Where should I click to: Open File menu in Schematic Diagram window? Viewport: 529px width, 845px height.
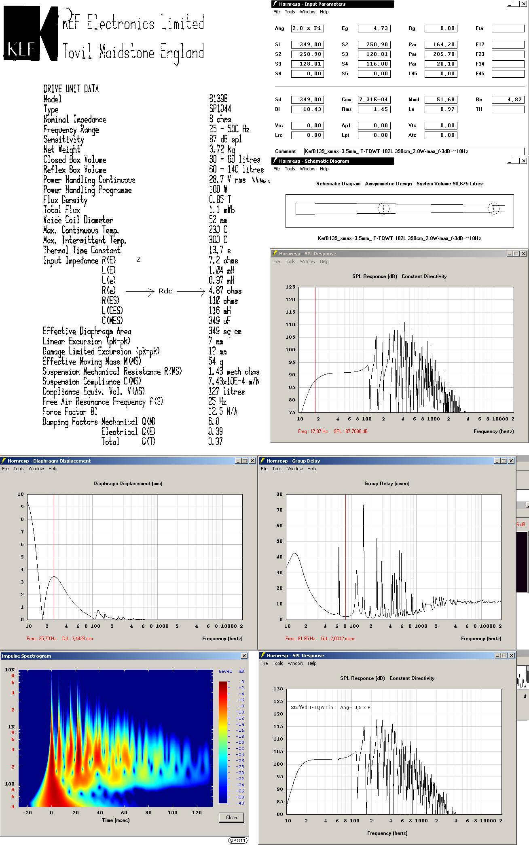[277, 169]
